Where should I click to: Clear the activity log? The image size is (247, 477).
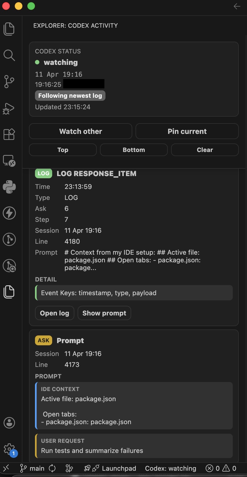[205, 150]
